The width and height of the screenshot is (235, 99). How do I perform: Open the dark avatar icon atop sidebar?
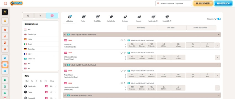(5, 12)
